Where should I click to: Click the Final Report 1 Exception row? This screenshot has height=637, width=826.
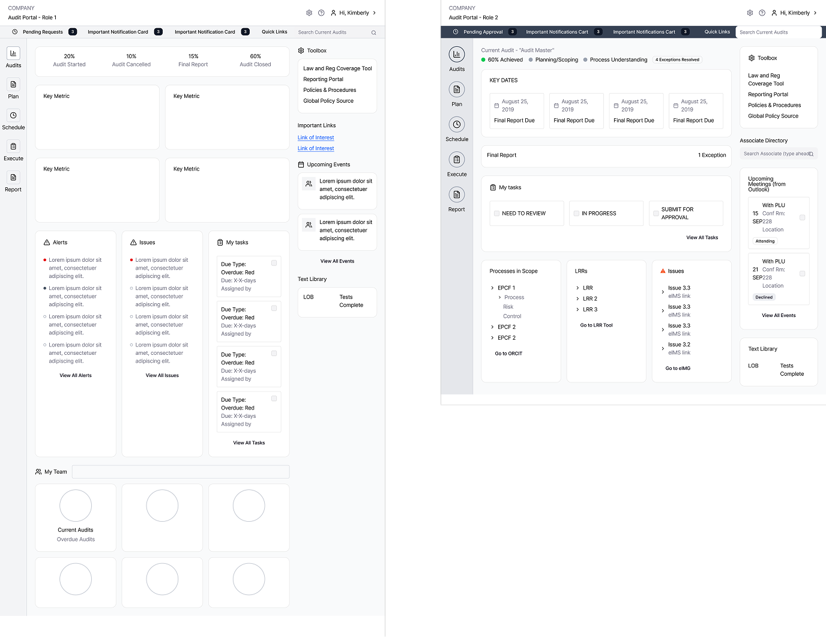[x=606, y=155]
